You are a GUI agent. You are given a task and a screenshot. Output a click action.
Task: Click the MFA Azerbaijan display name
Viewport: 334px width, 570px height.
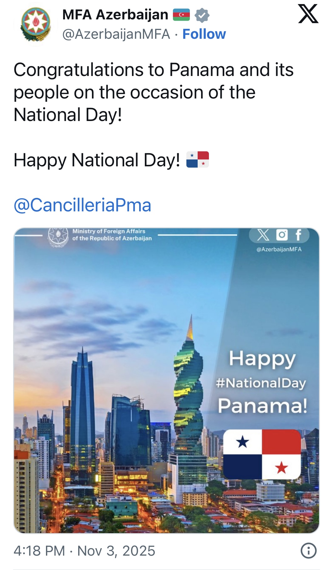[x=115, y=15]
